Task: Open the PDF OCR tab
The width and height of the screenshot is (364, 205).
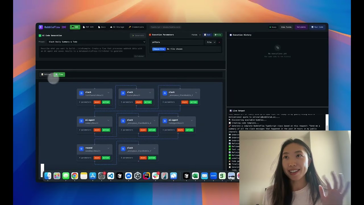Action: (88, 27)
